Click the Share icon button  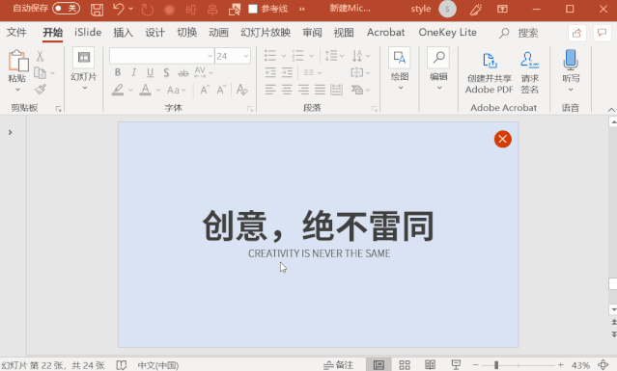576,33
